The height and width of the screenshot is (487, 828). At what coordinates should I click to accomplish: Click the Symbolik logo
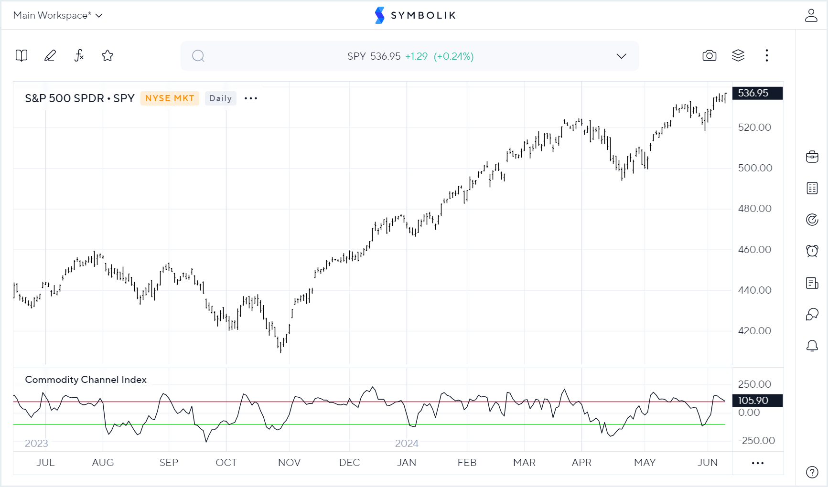coord(415,15)
